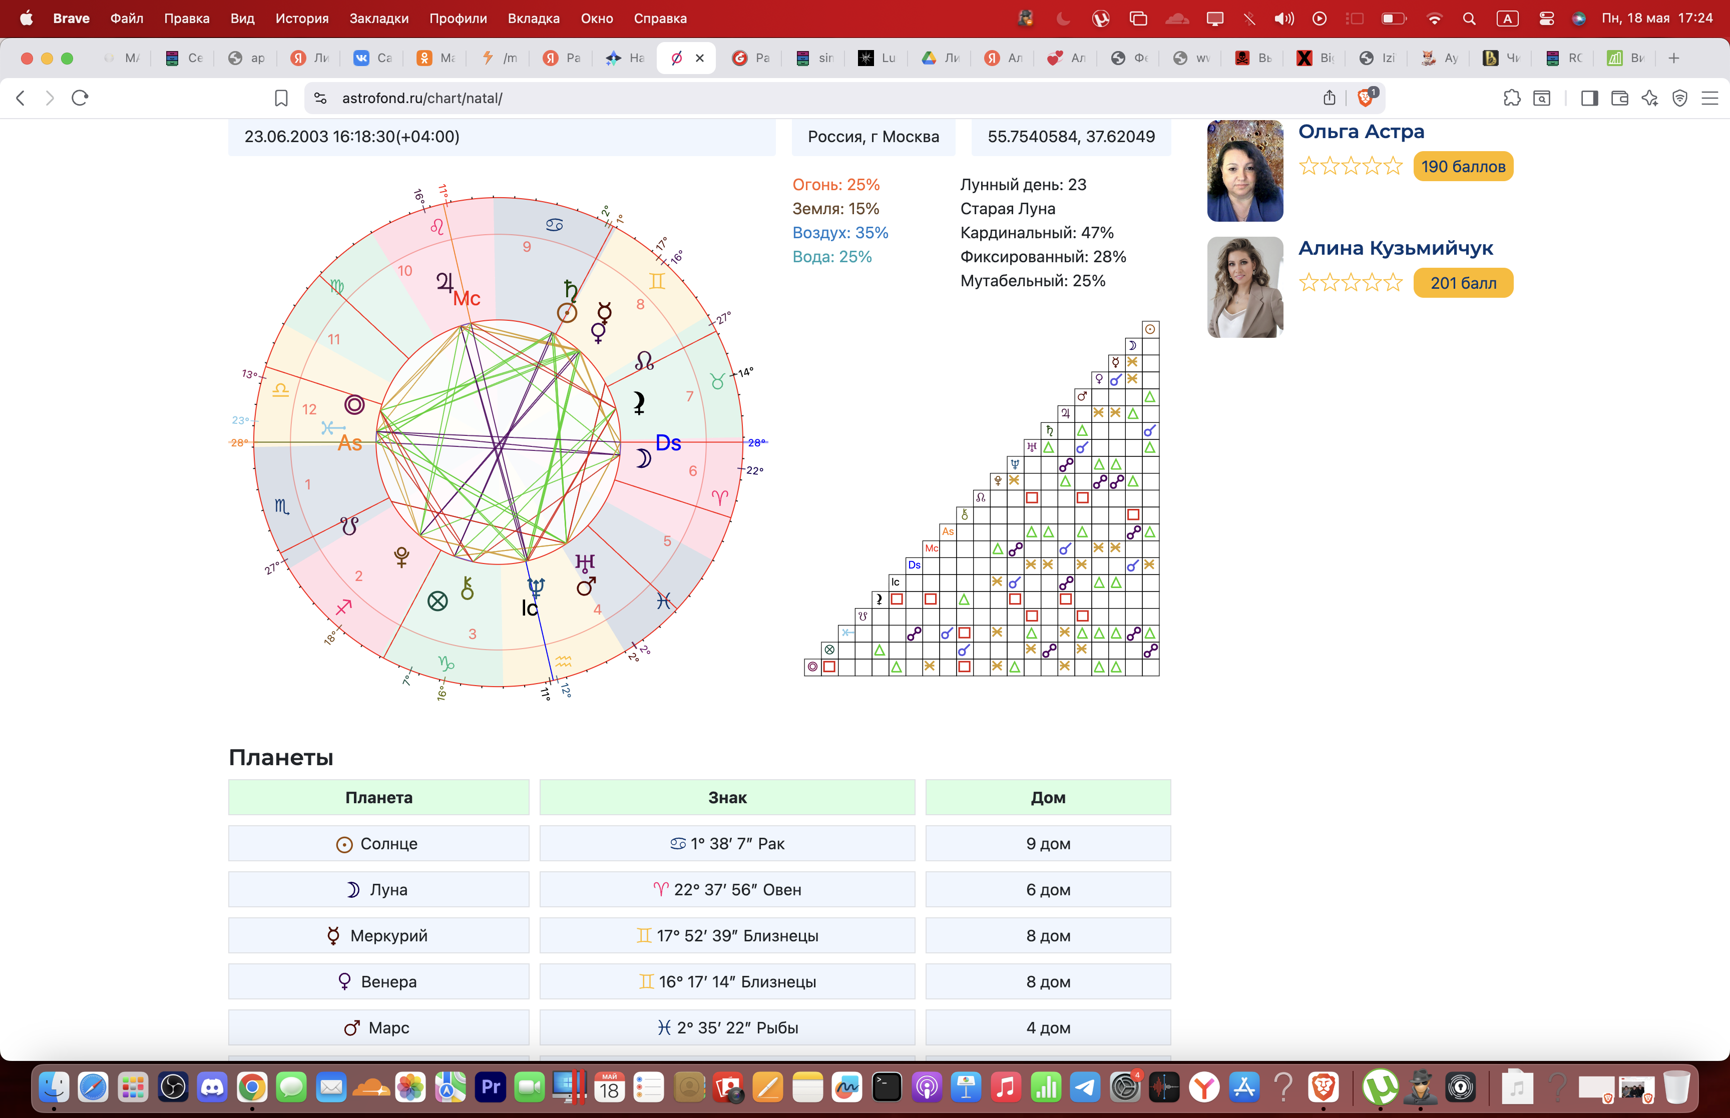1730x1118 pixels.
Task: Click the Sun symbol atop the aspect grid
Action: pyautogui.click(x=1150, y=329)
